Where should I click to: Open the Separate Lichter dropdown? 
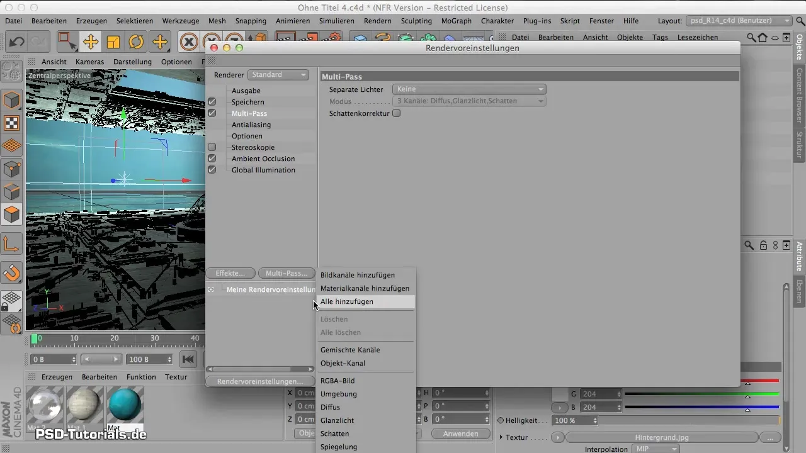[x=469, y=89]
